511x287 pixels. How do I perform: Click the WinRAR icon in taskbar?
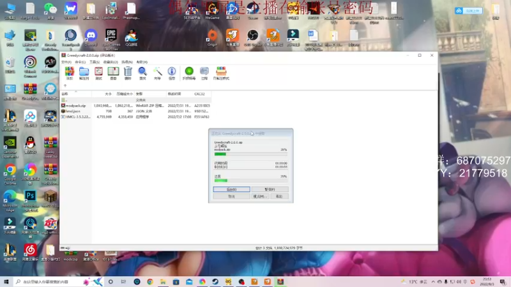pos(280,281)
